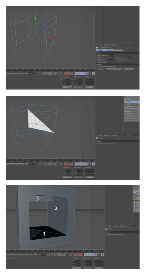Select the Coltello tool in middle screenshot

pyautogui.click(x=132, y=99)
